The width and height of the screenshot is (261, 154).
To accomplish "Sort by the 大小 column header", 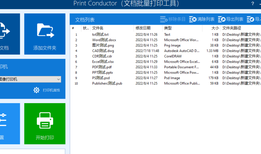I will (211, 28).
